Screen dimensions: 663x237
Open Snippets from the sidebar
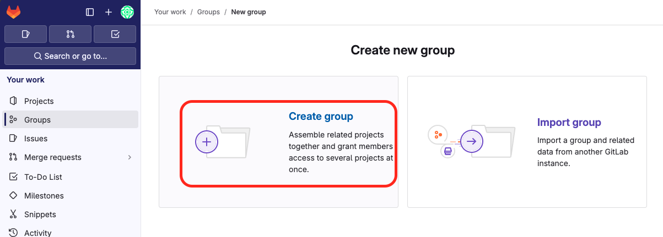click(x=40, y=214)
